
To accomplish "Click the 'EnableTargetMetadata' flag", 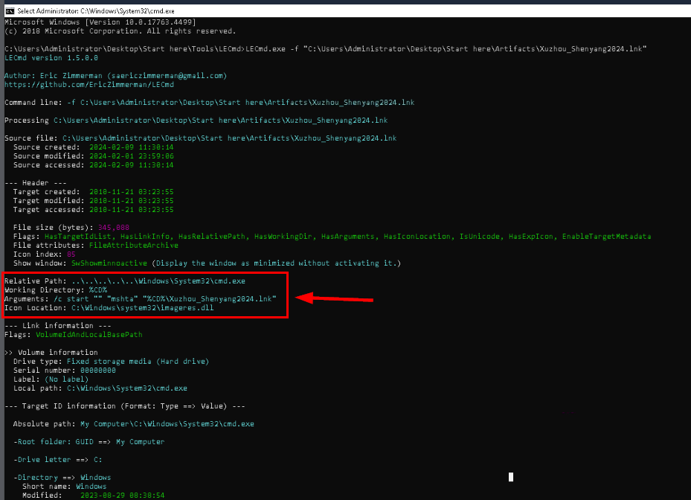I will click(606, 237).
